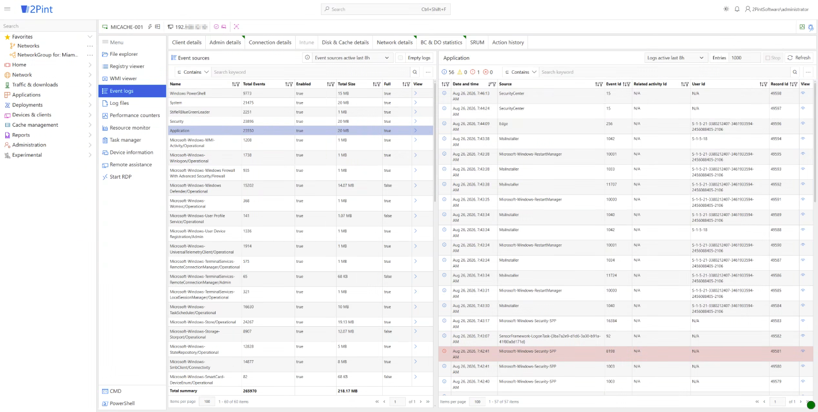The height and width of the screenshot is (412, 818).
Task: Open Application log Contains filter dropdown
Action: point(521,72)
